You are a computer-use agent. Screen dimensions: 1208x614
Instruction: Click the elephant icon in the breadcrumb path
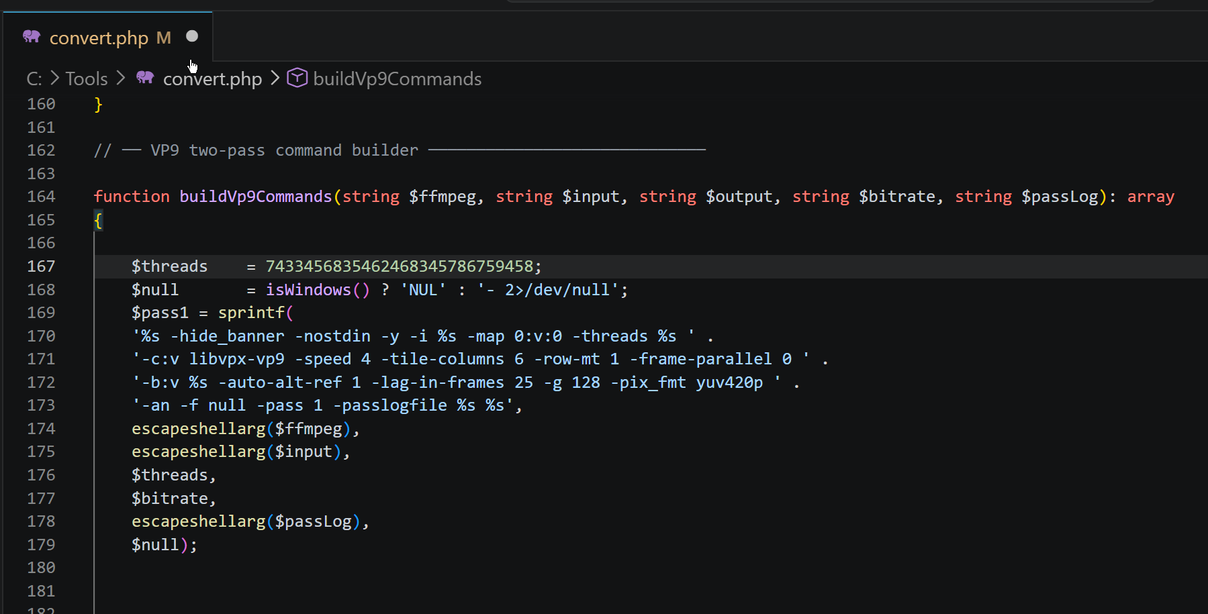pos(145,78)
